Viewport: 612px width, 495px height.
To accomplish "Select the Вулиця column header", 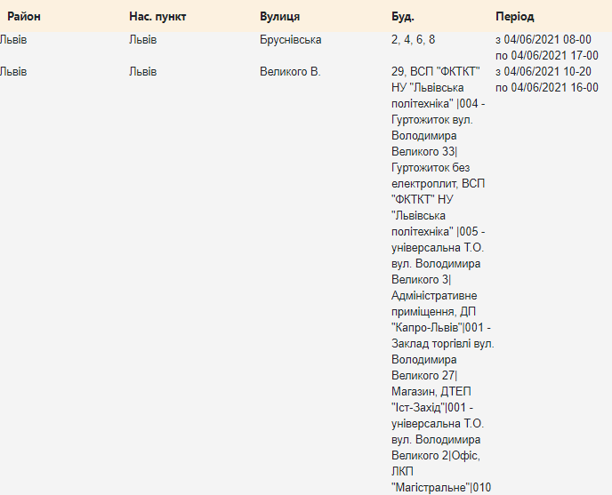I will point(279,17).
